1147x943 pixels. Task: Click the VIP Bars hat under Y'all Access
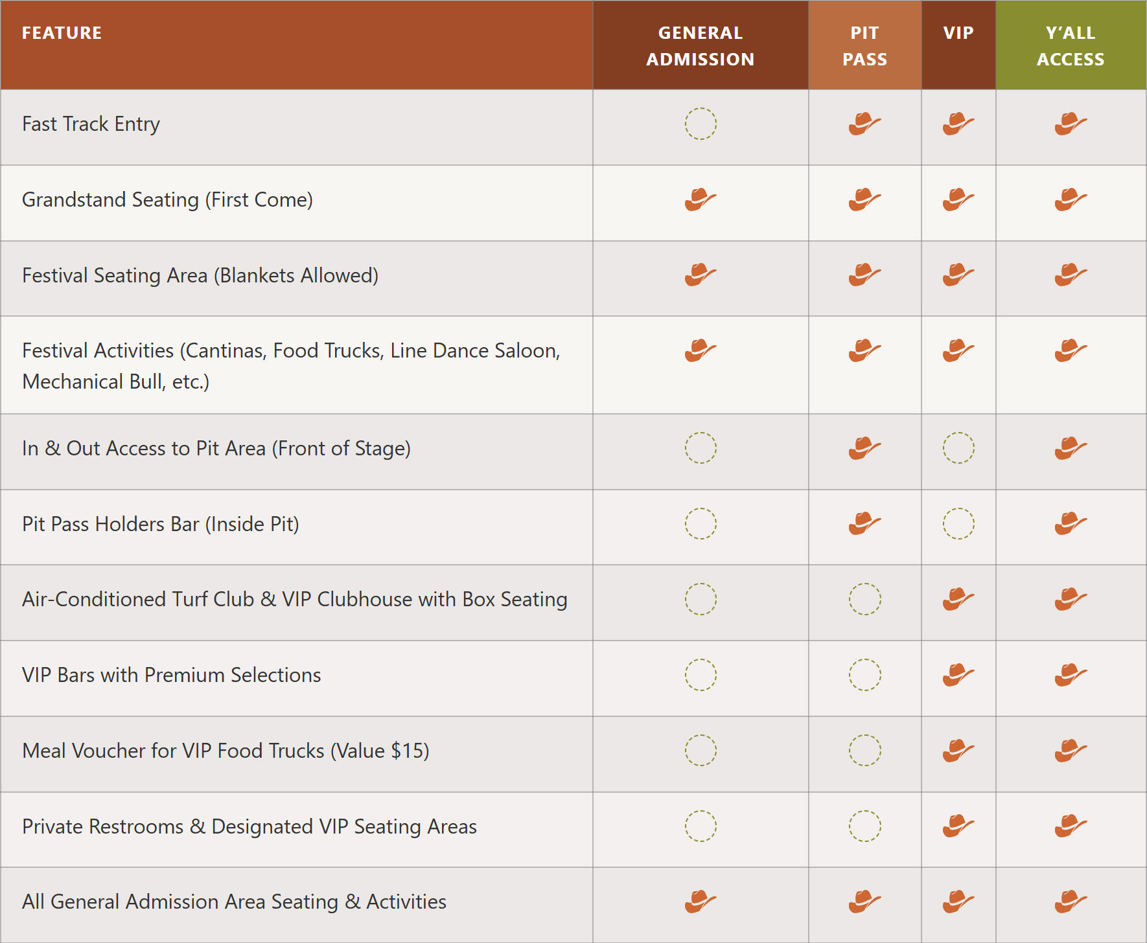tap(1071, 675)
